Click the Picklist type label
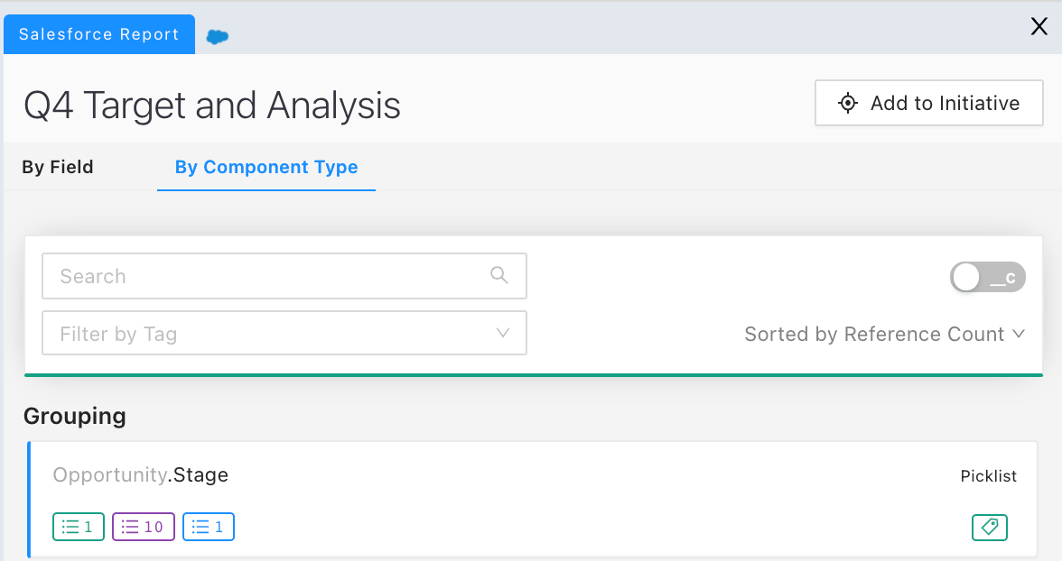 tap(988, 476)
